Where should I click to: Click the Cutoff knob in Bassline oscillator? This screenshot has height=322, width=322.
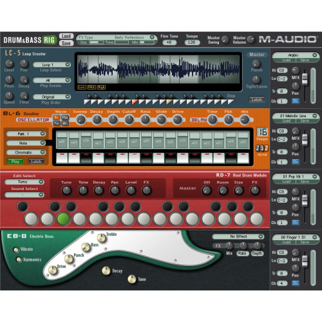129,120
